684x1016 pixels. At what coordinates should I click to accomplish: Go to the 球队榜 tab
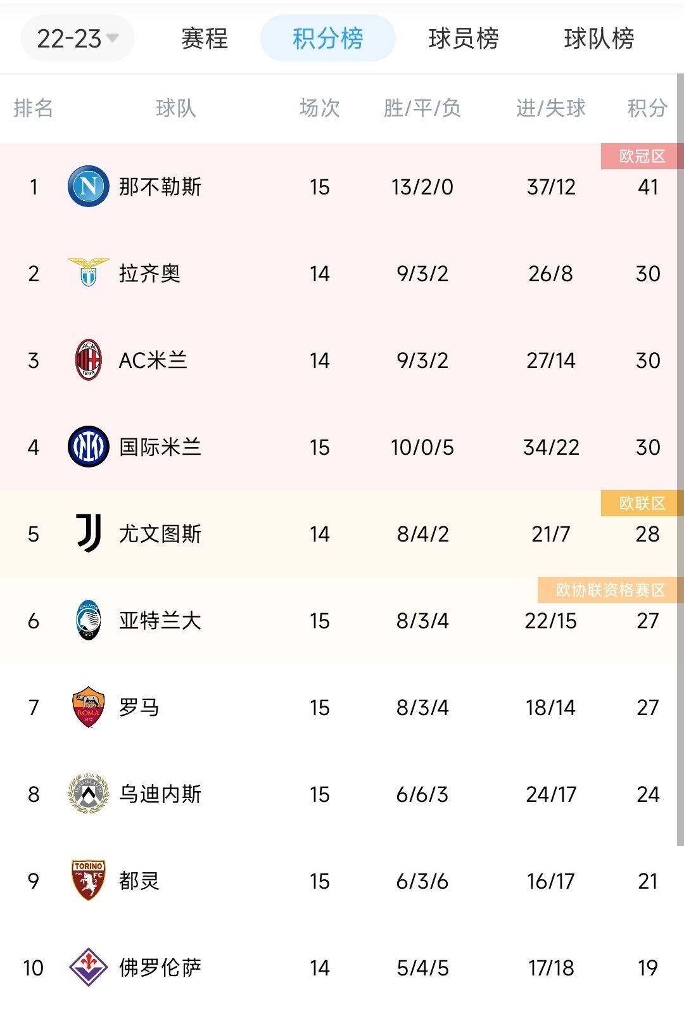599,39
